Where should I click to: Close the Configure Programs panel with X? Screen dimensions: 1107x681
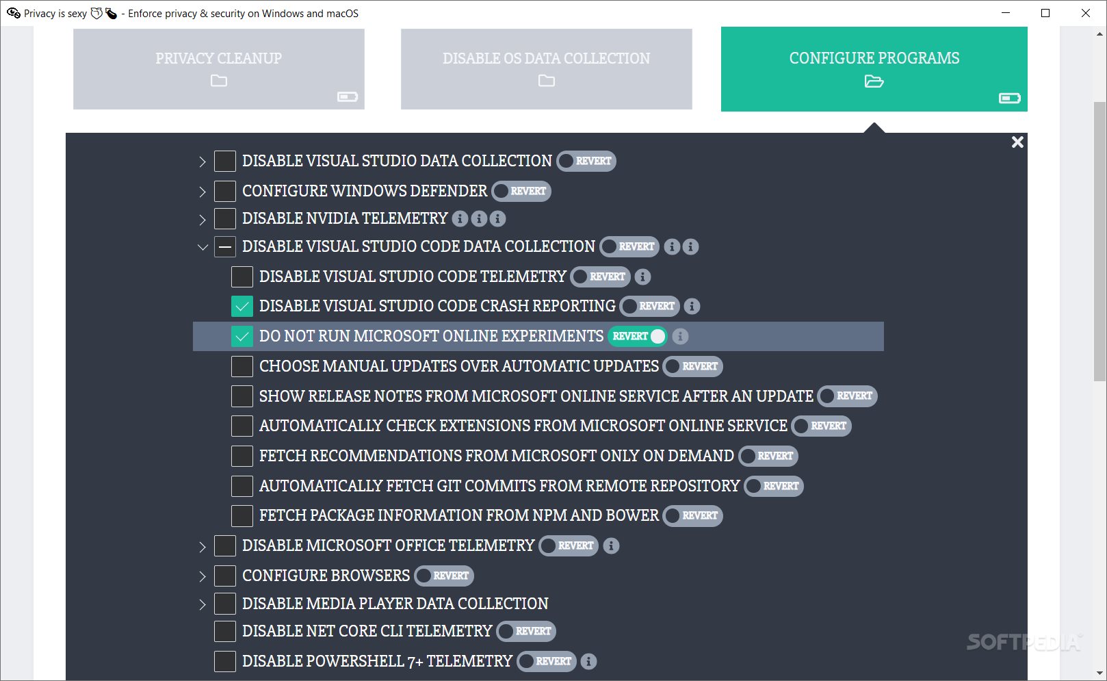pos(1017,142)
